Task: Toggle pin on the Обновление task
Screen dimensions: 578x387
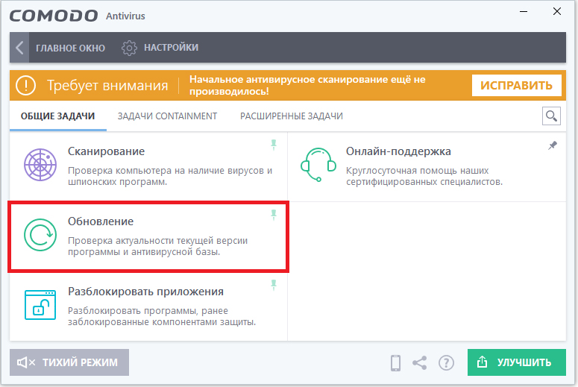Action: click(x=274, y=215)
